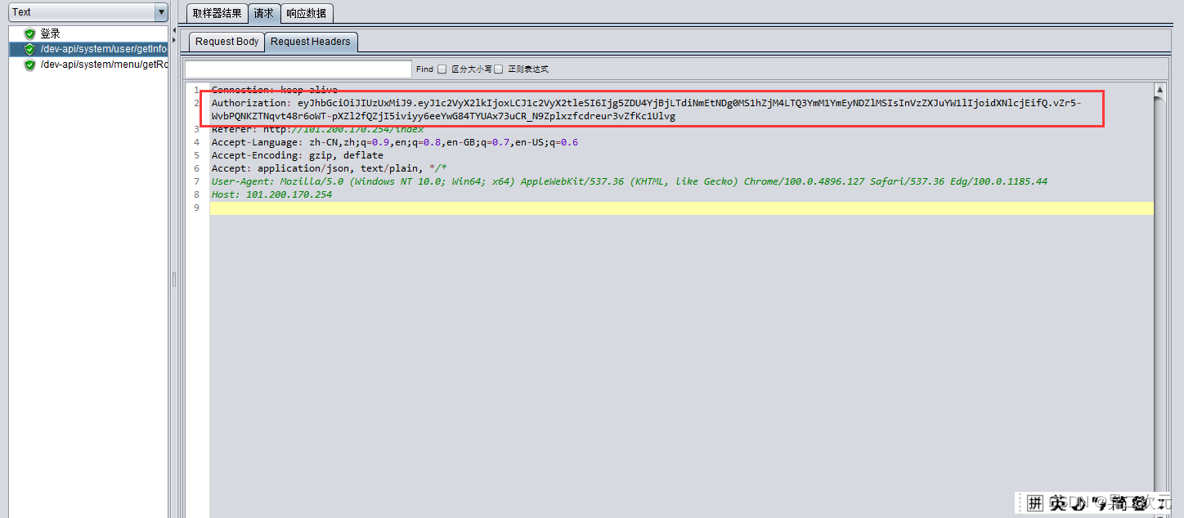Screen dimensions: 1184x518
Task: Open the Request Body sub-tab
Action: 227,42
